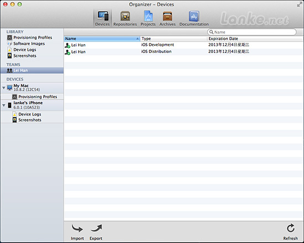Viewport: 304px width, 243px height.
Task: Click the Name search field
Action: (x=251, y=32)
